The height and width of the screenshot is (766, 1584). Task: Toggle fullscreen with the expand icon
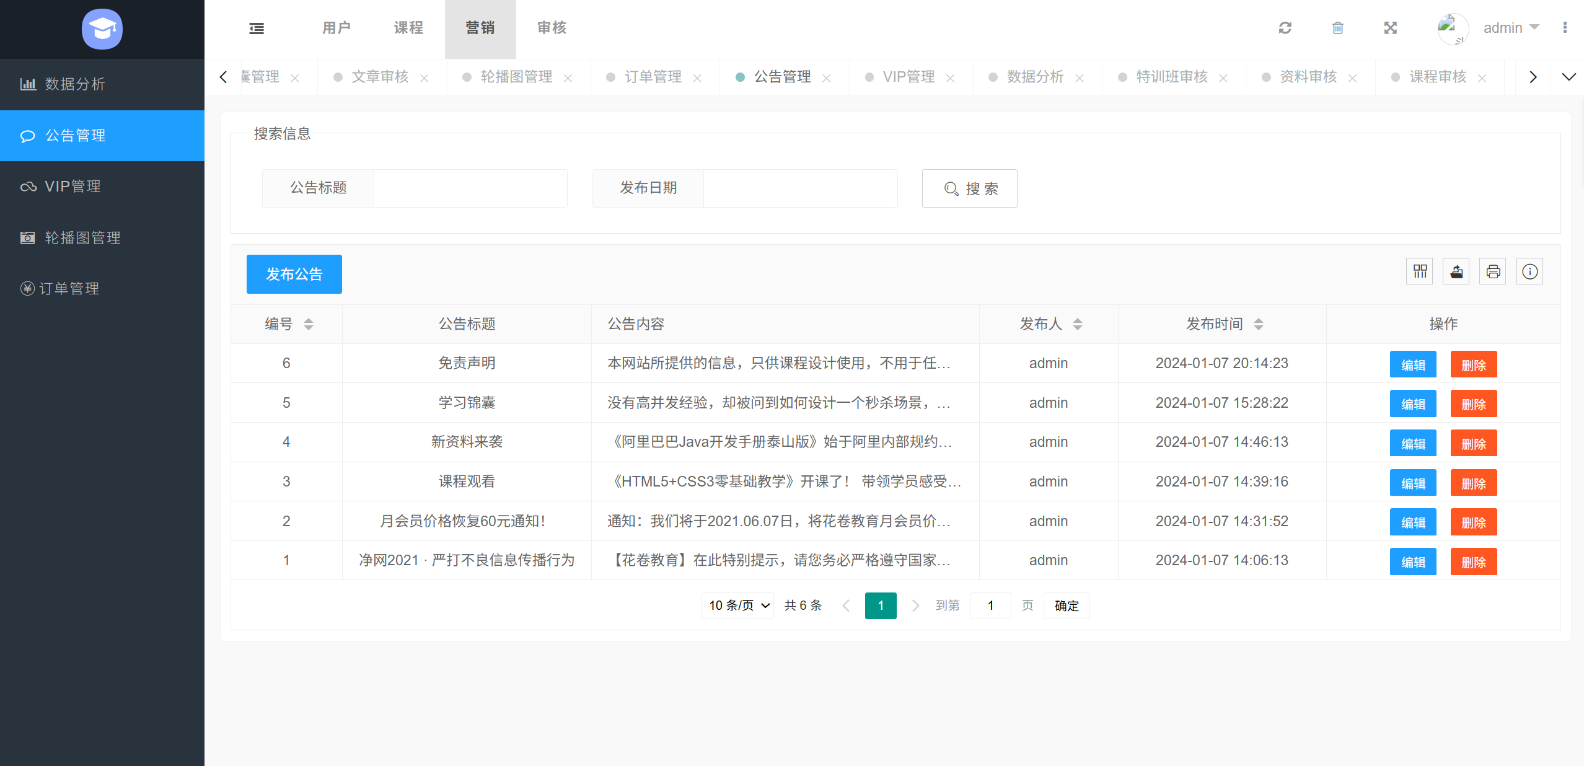(1390, 28)
